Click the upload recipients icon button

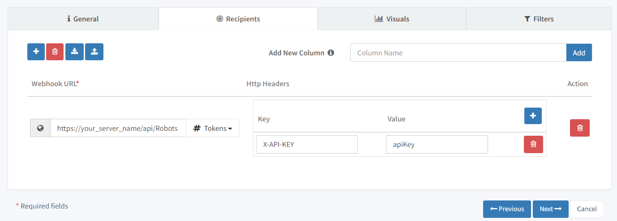(x=94, y=52)
